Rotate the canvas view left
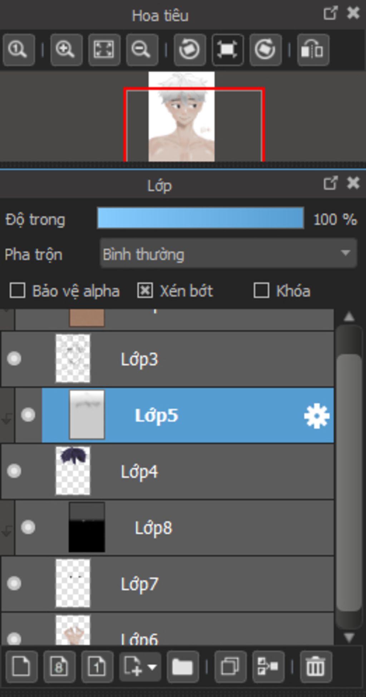 [189, 50]
